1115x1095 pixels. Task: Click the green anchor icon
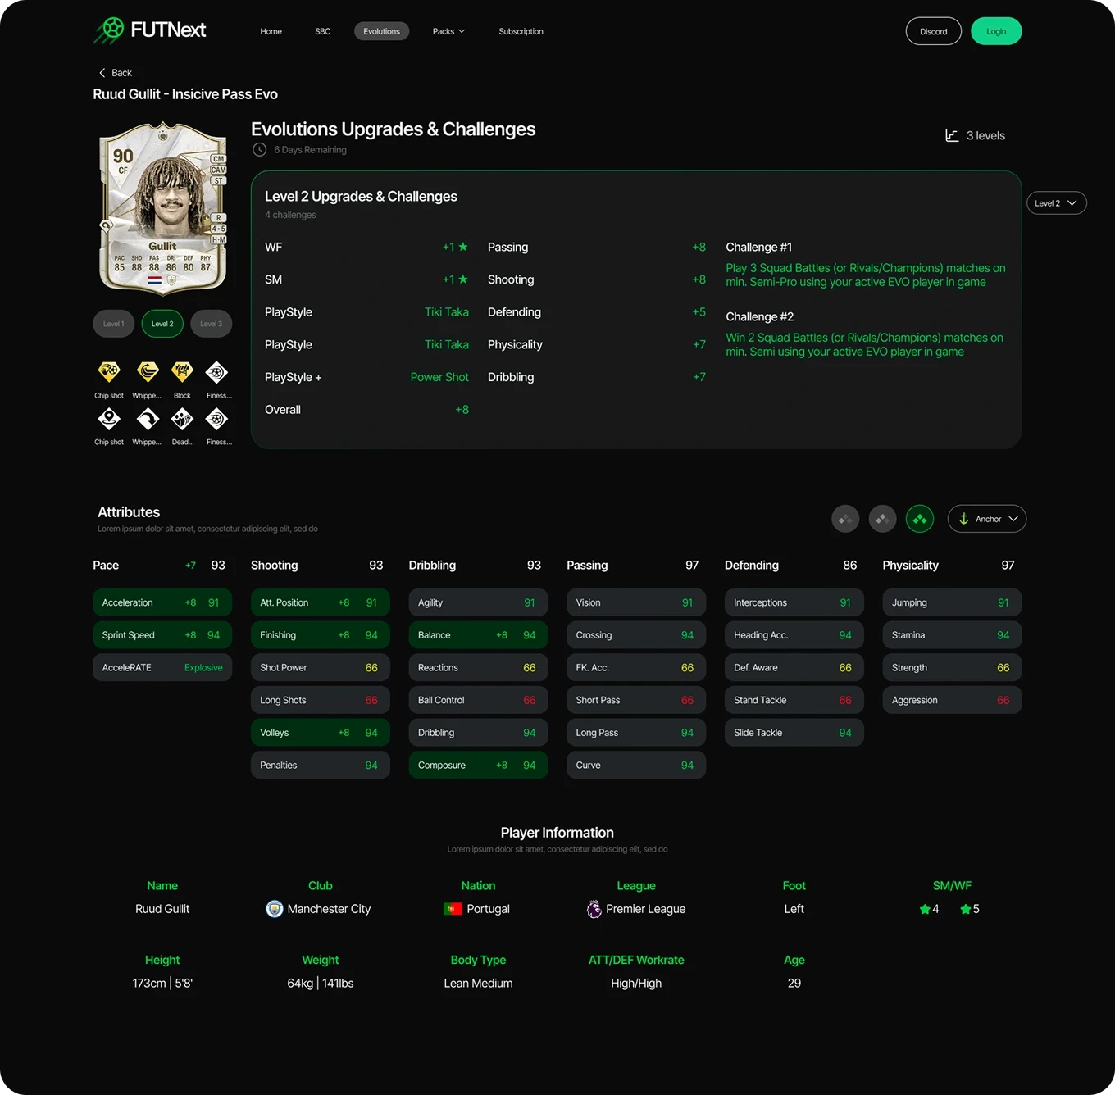tap(964, 519)
